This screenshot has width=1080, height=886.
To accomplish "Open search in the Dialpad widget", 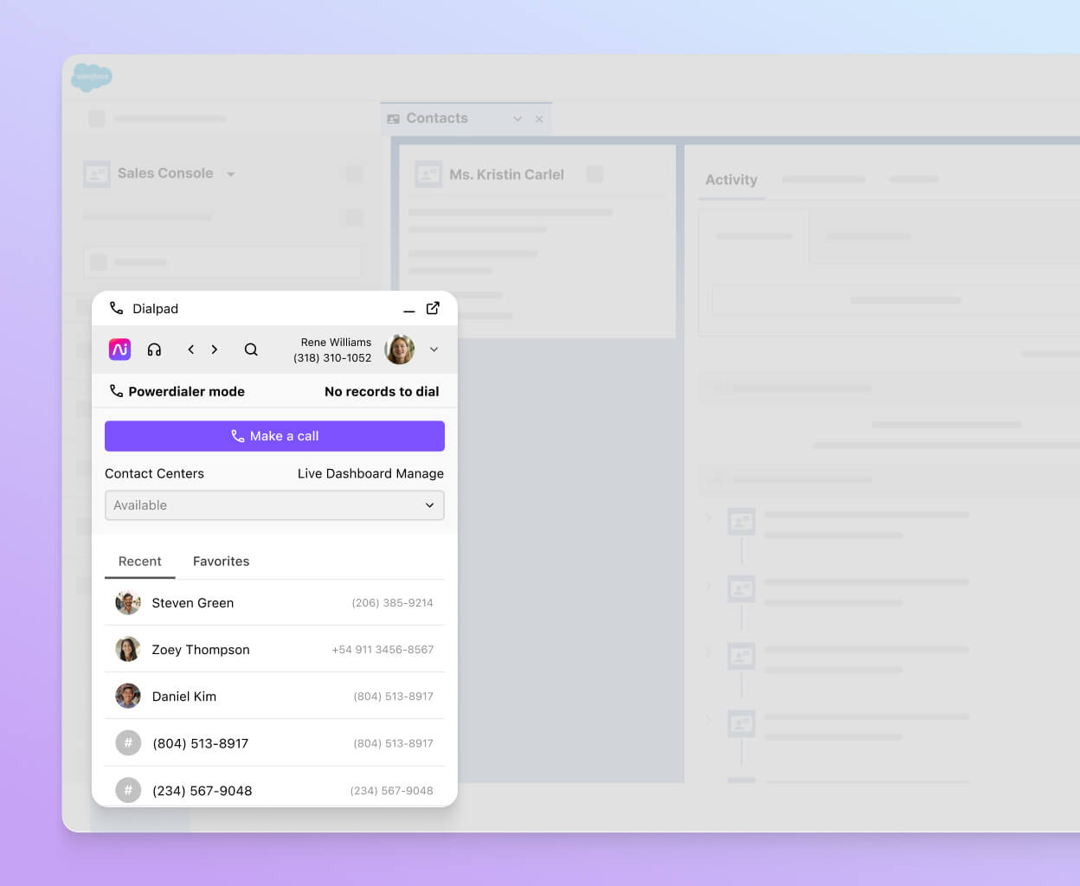I will (251, 349).
